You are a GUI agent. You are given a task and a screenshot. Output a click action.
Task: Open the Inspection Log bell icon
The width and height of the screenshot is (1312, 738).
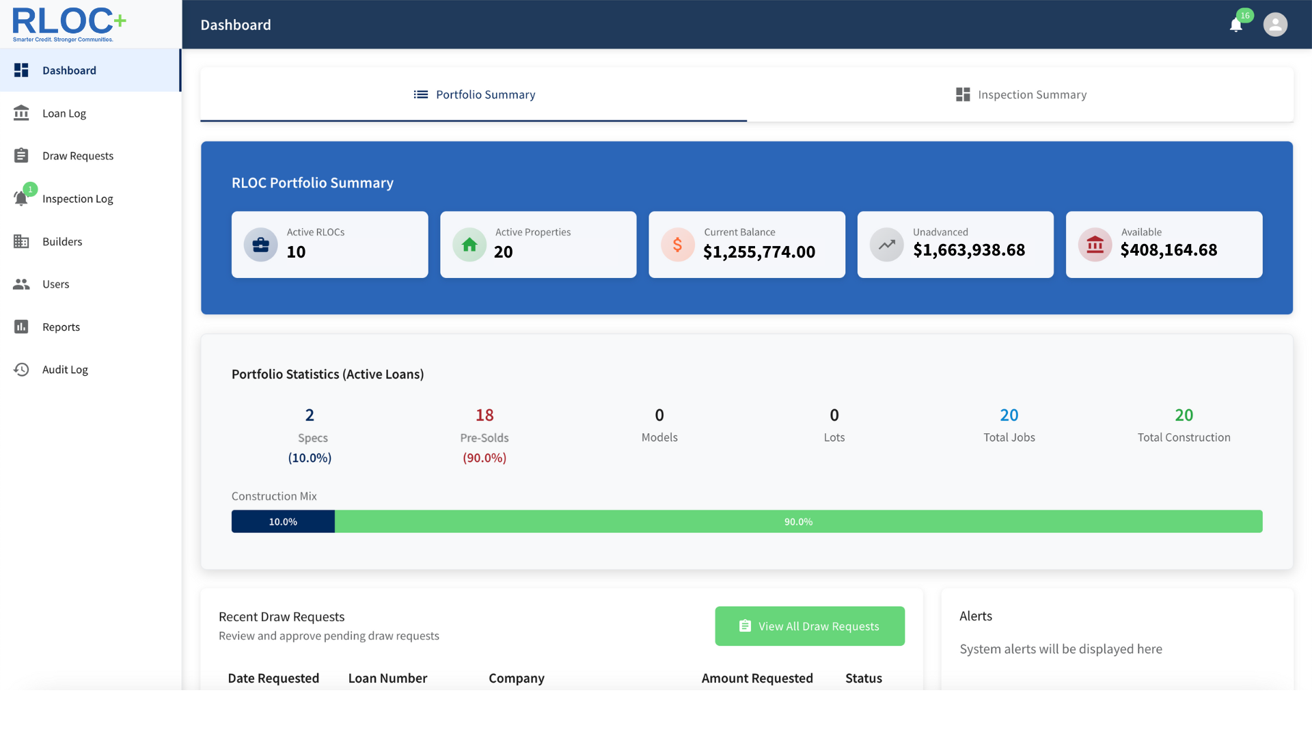click(21, 199)
